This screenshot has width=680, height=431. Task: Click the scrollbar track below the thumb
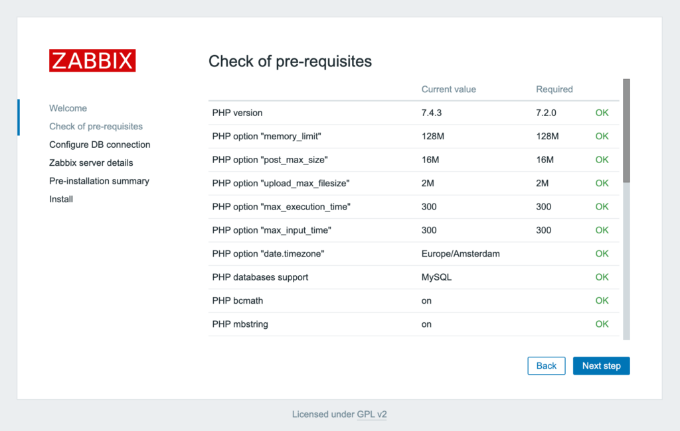pos(626,265)
